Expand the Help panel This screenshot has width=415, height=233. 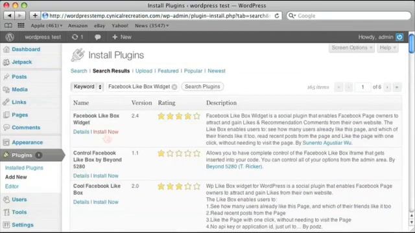click(x=388, y=48)
